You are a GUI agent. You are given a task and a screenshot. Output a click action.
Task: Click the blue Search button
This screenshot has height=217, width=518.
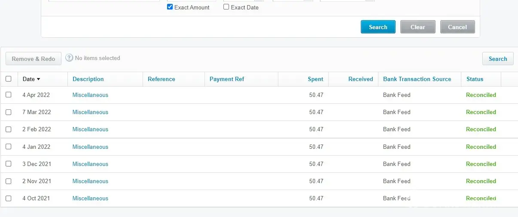(x=378, y=27)
